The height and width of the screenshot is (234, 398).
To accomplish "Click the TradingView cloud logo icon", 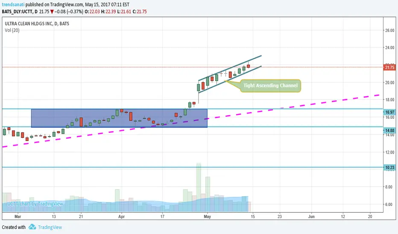I will tap(32, 227).
